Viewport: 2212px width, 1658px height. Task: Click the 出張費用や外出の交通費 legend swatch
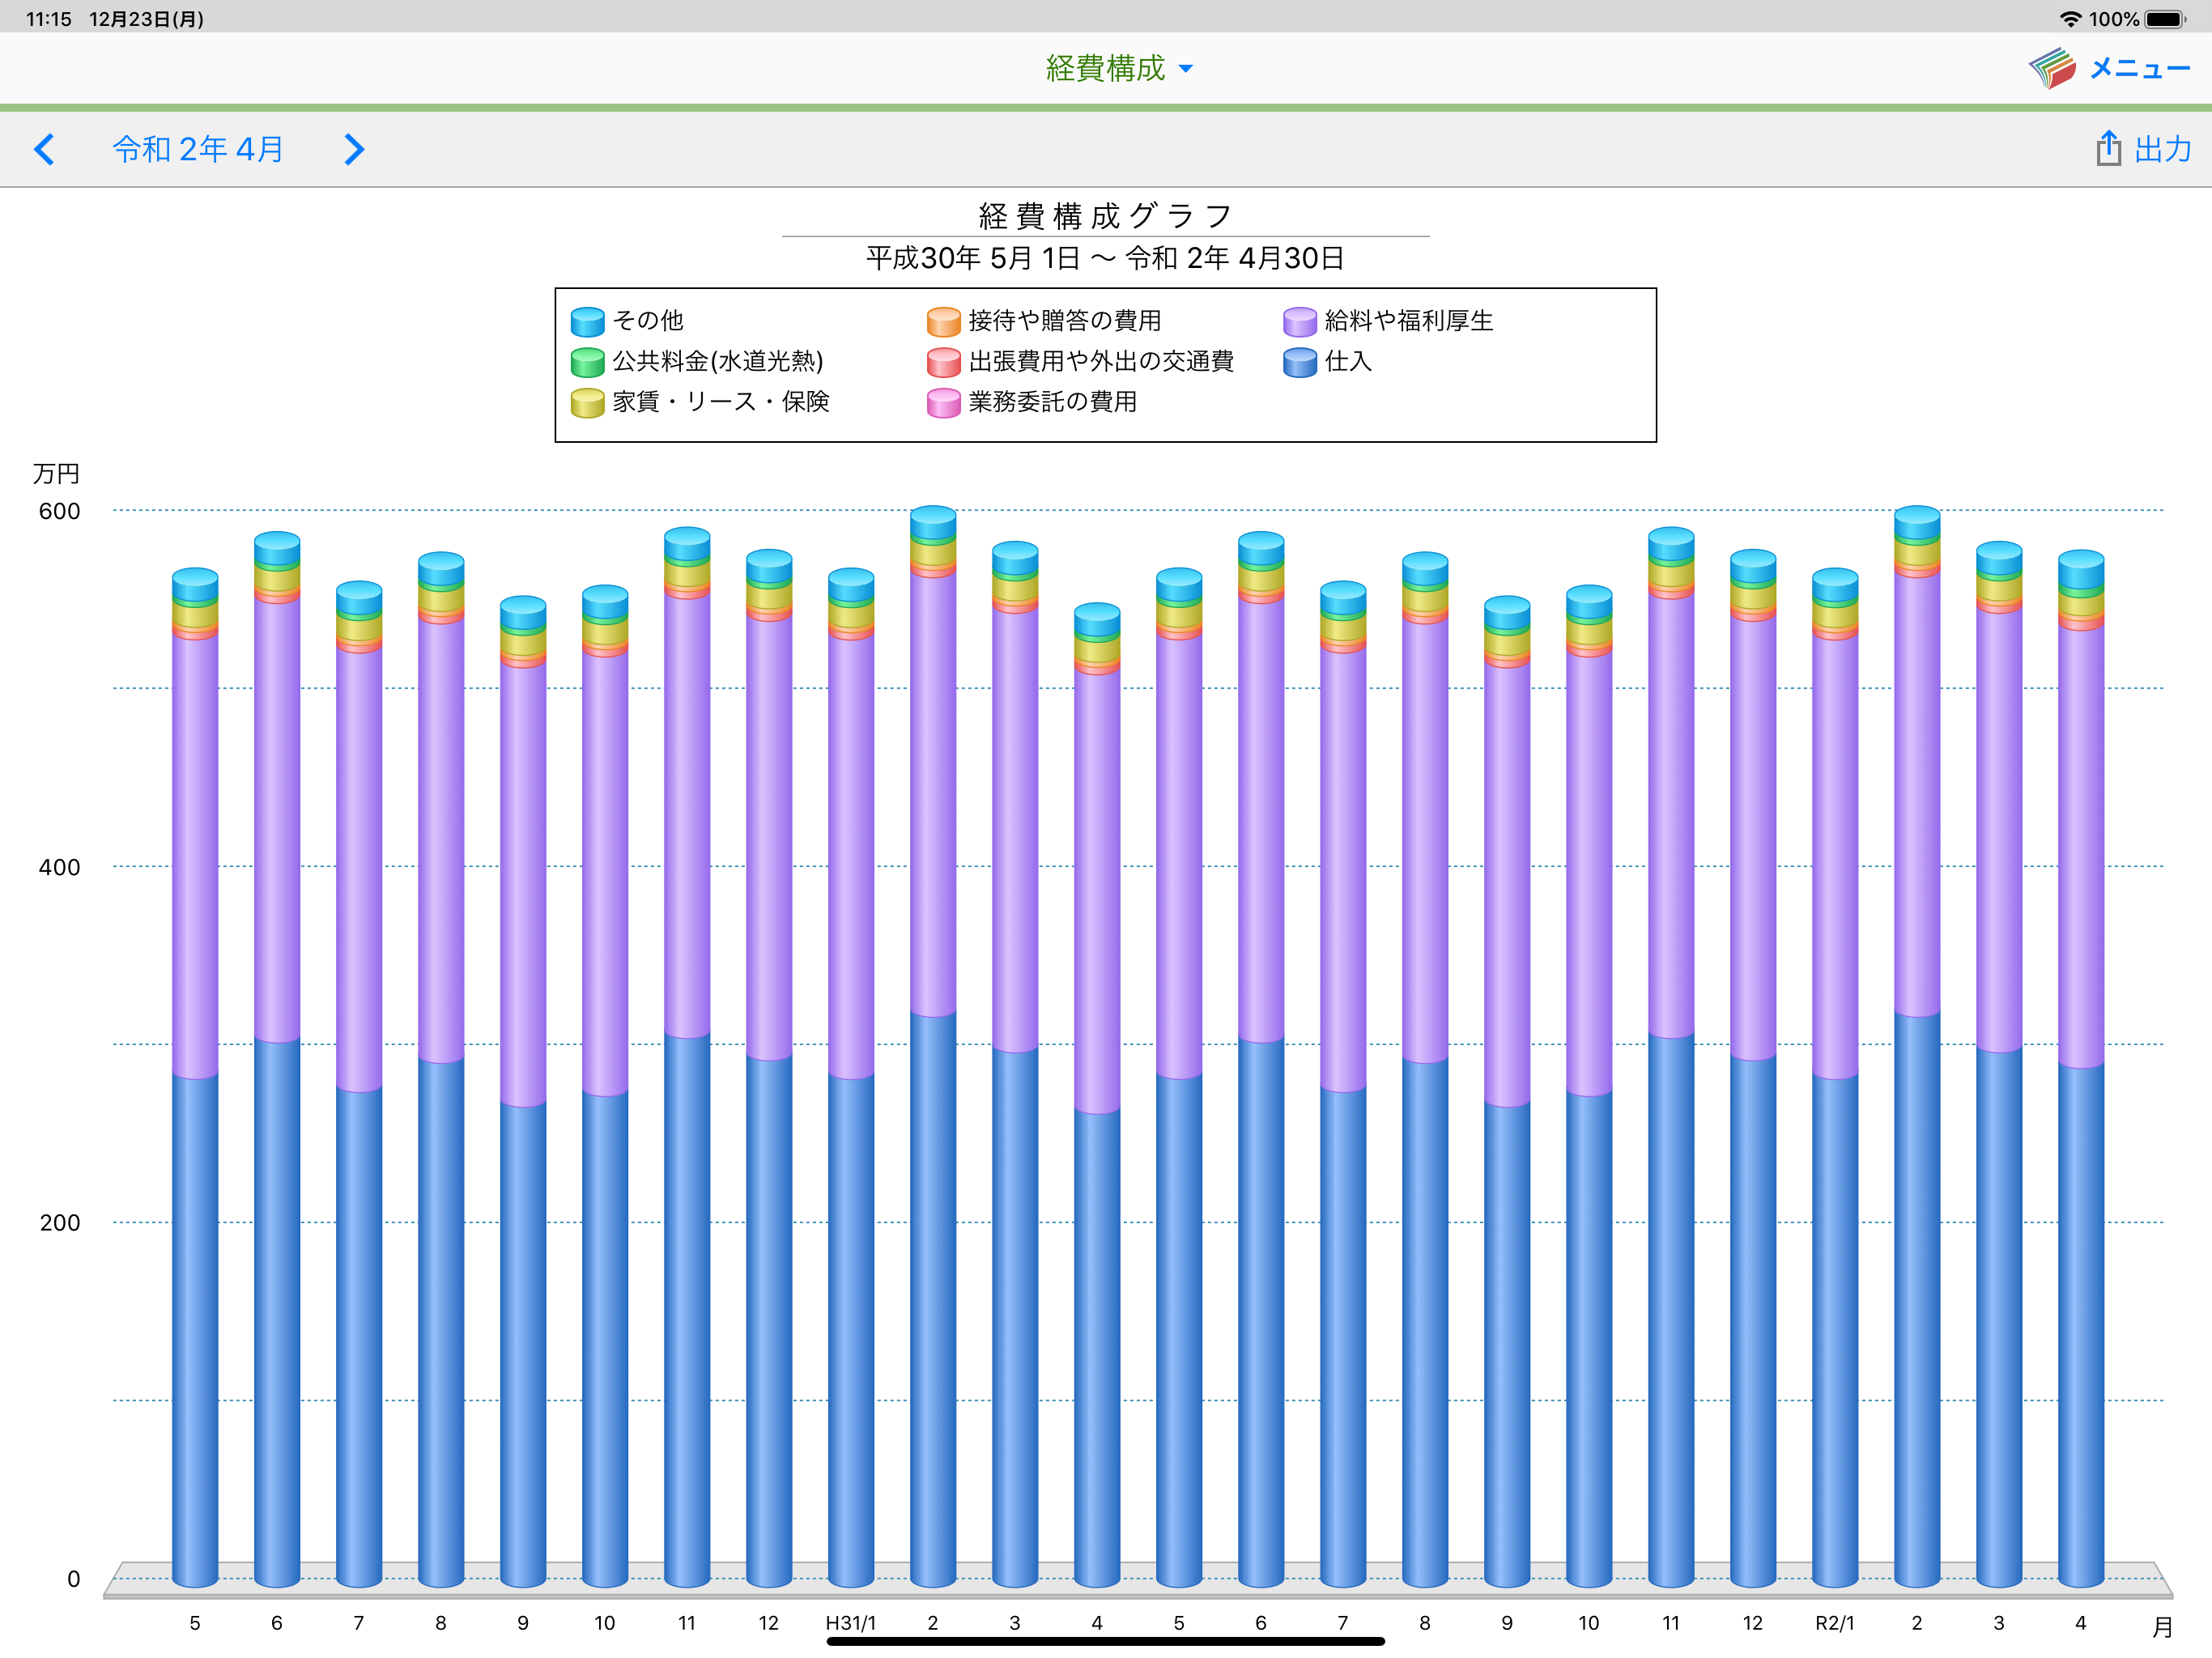click(x=943, y=362)
